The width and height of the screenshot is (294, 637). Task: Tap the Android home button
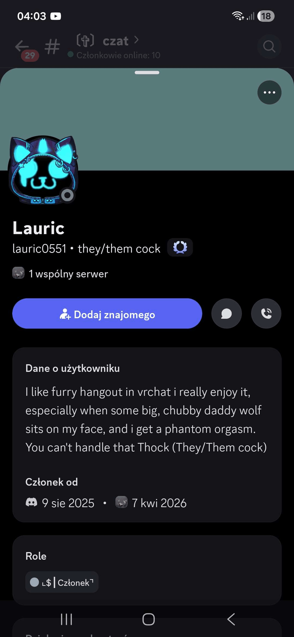[x=149, y=619]
